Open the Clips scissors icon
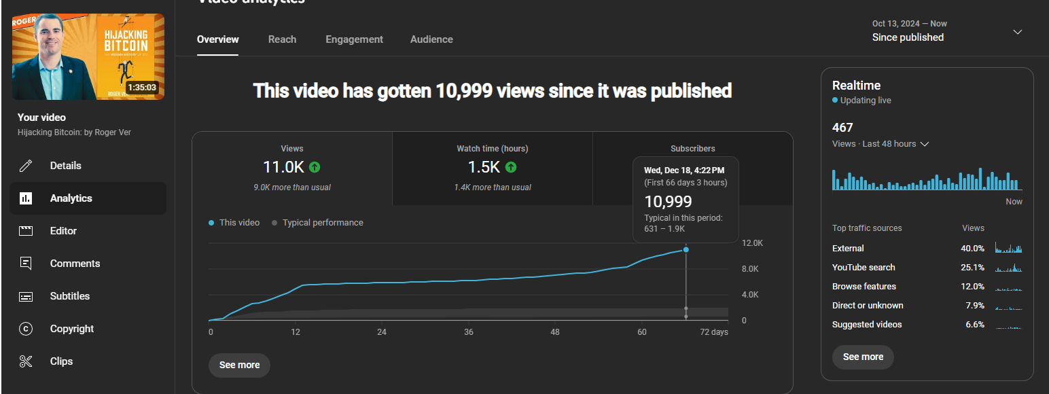This screenshot has width=1049, height=394. [x=26, y=361]
